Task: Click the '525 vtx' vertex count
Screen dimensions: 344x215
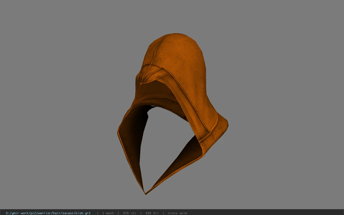Action: pyautogui.click(x=130, y=213)
